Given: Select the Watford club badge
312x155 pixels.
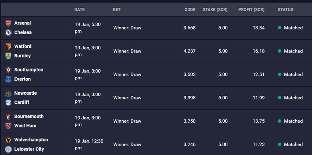Looking at the screenshot, I should click(8, 46).
